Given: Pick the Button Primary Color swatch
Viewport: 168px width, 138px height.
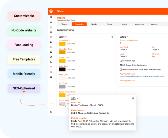Looking at the screenshot, I should tap(62, 95).
